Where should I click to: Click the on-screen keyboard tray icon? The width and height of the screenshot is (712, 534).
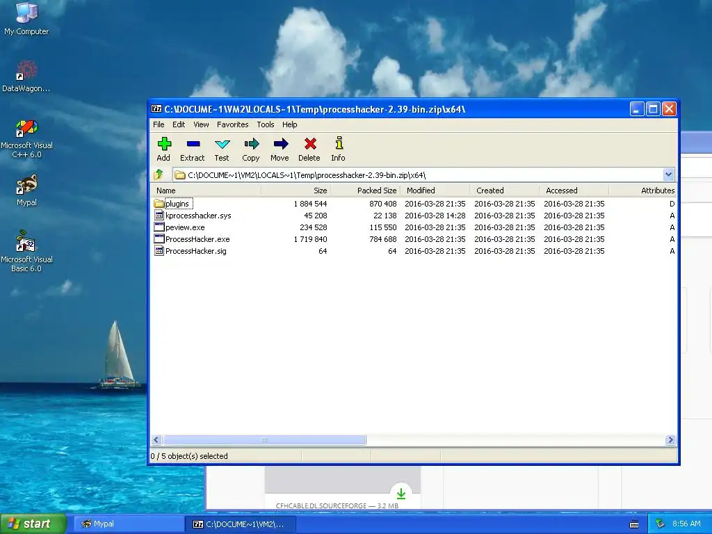pyautogui.click(x=634, y=524)
